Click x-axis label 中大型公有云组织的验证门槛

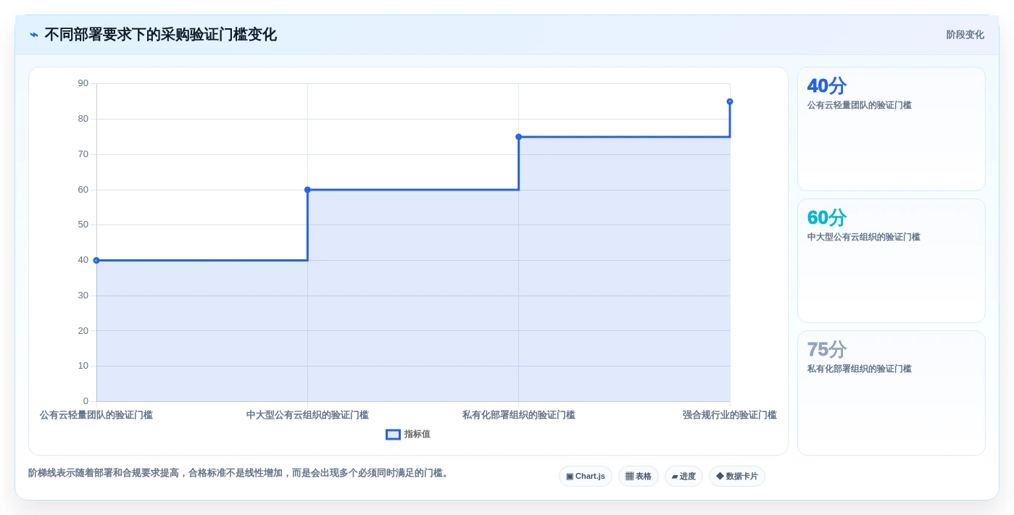tap(307, 415)
